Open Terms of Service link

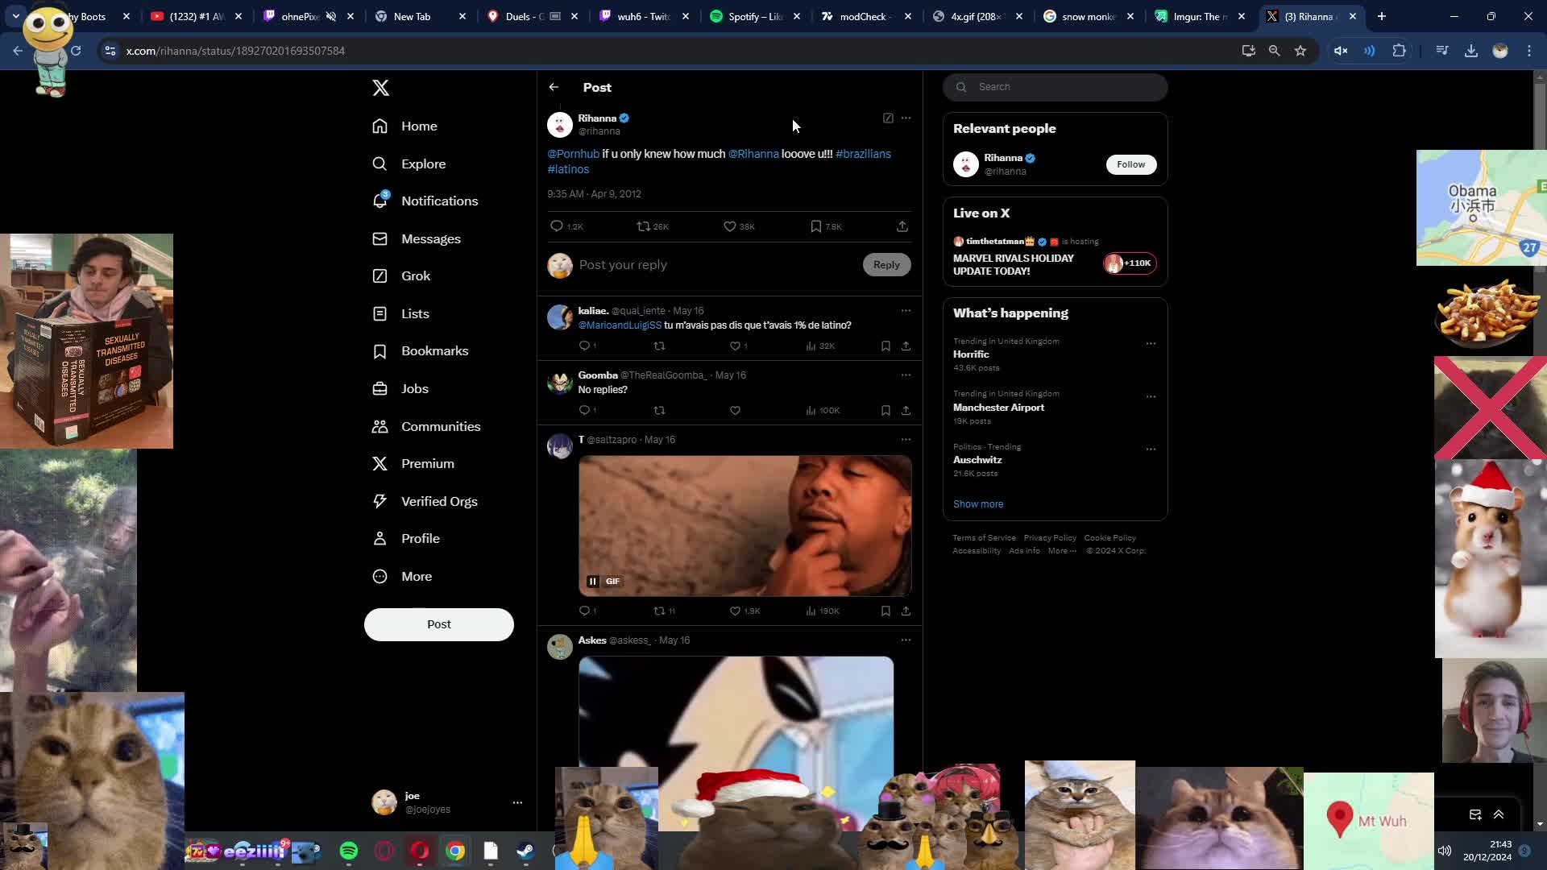point(984,538)
